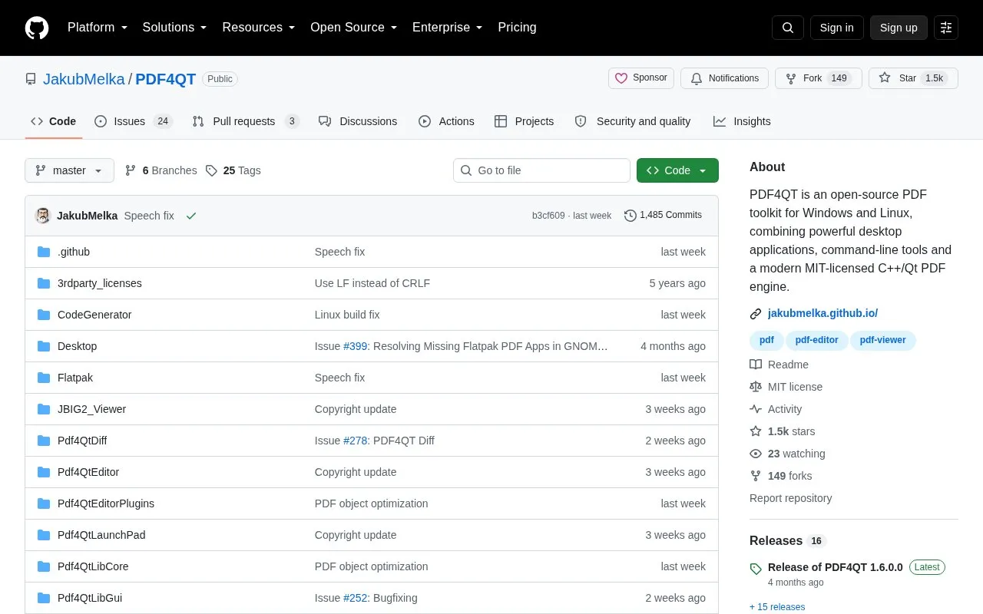Screen dimensions: 983x614
Task: Open the Security and quality tab
Action: [x=633, y=121]
